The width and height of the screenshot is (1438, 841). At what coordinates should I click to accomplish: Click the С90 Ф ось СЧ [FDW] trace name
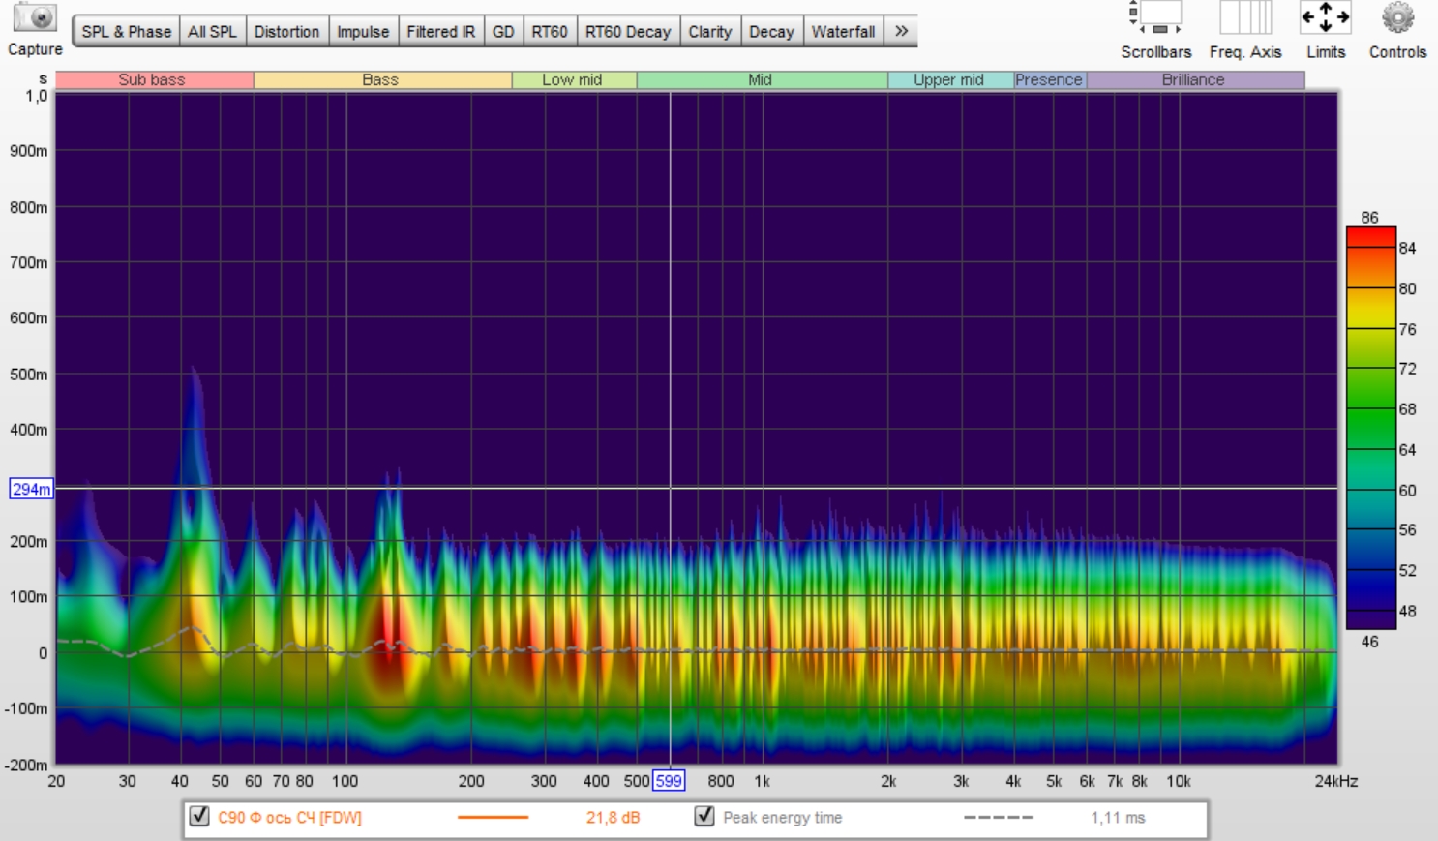coord(289,818)
